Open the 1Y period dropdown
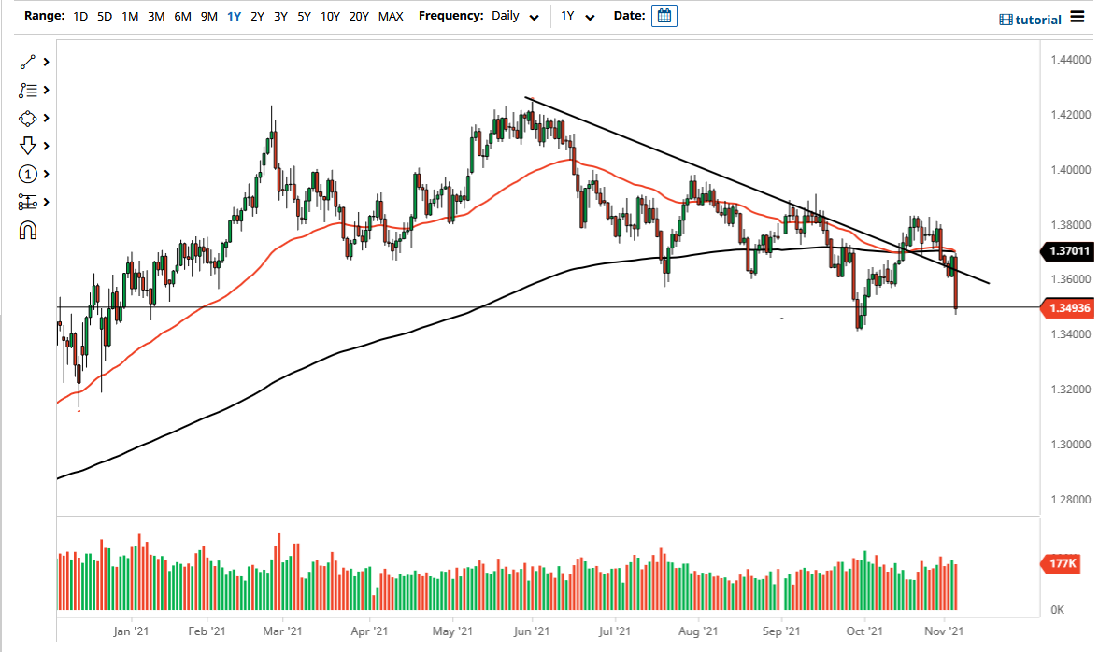The height and width of the screenshot is (652, 1099). [578, 16]
